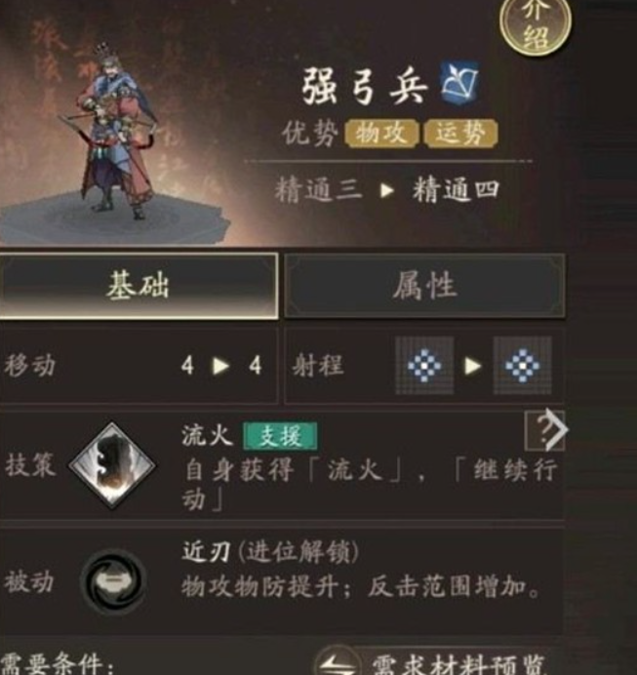Click the 物攻 advantage tag

pos(381,133)
